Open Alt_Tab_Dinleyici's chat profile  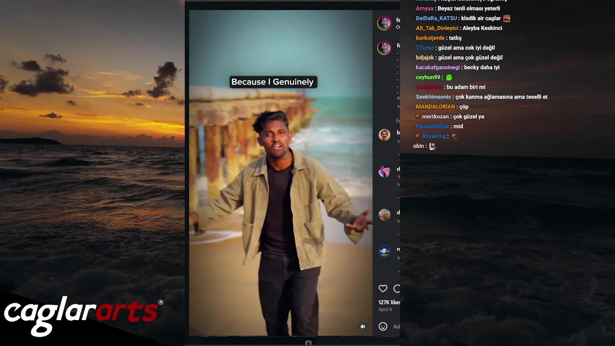click(x=437, y=28)
